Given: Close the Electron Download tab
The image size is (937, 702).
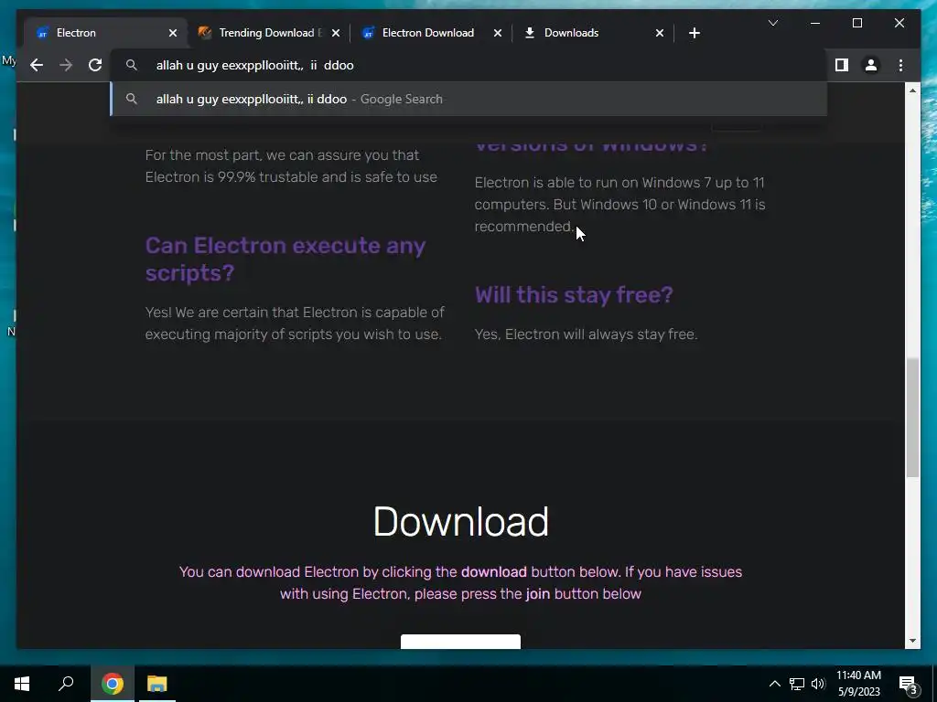Looking at the screenshot, I should pyautogui.click(x=497, y=33).
